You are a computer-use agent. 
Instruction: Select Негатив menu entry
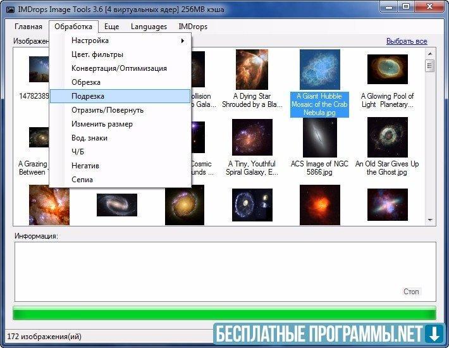(120, 166)
